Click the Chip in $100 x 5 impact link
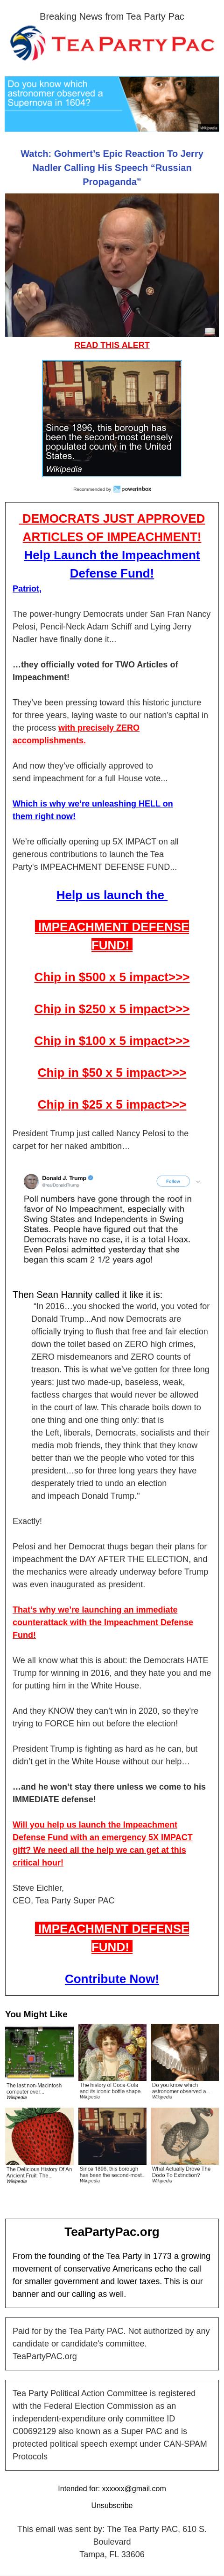Screen dimensions: 224x2576 (x=112, y=1041)
